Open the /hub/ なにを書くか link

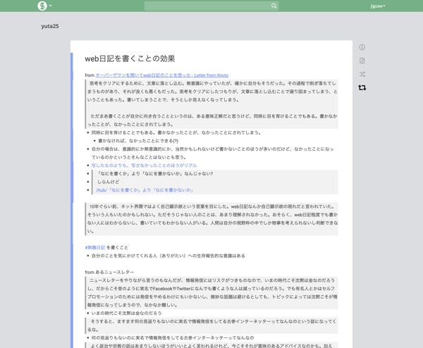145,190
